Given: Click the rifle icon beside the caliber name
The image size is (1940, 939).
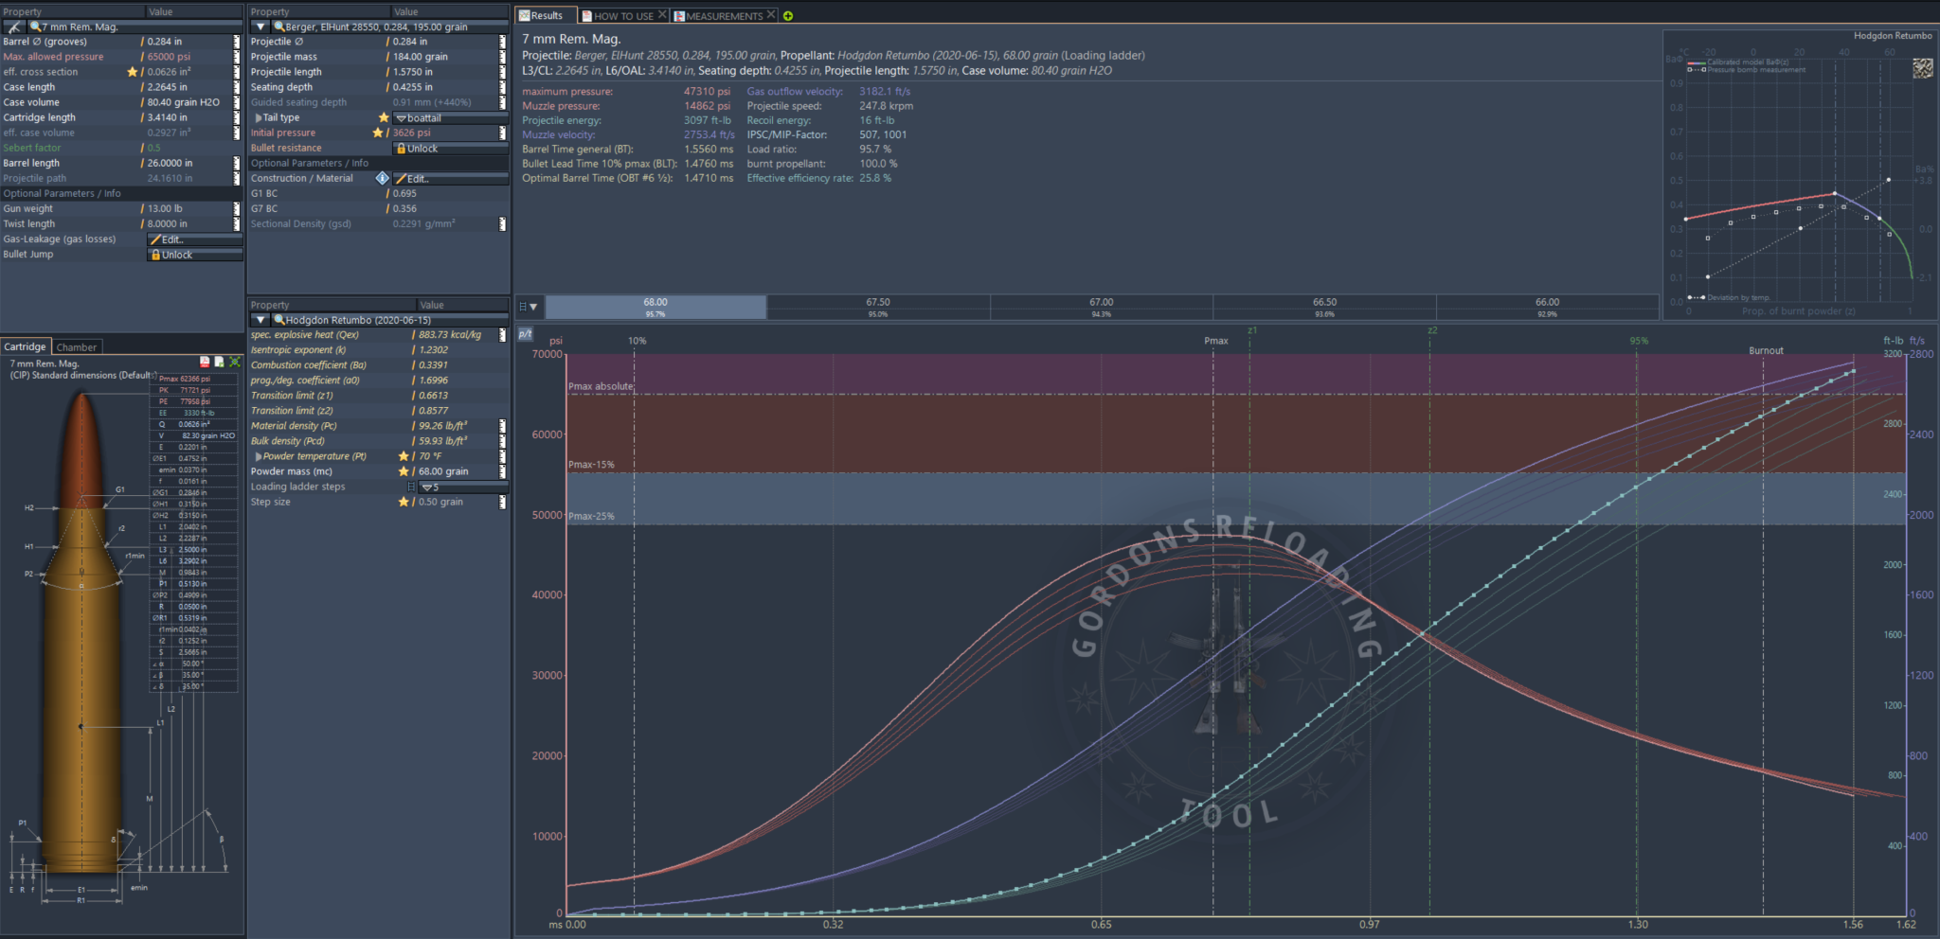Looking at the screenshot, I should click(14, 27).
